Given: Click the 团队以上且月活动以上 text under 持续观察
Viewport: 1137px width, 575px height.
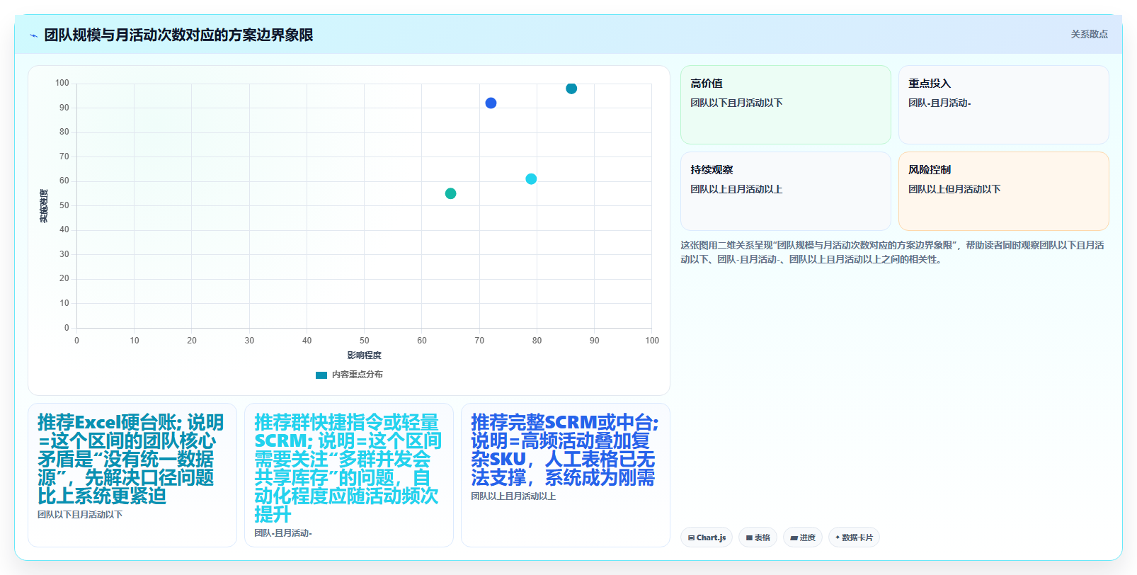Looking at the screenshot, I should [x=736, y=189].
